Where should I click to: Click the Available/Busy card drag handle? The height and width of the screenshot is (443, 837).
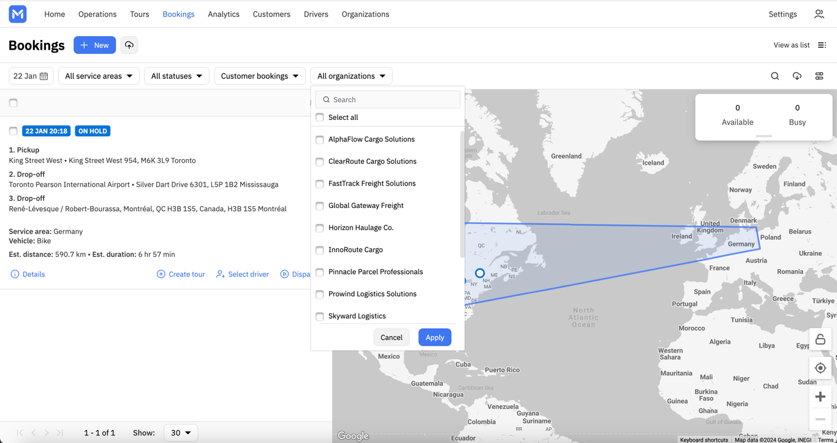[764, 136]
